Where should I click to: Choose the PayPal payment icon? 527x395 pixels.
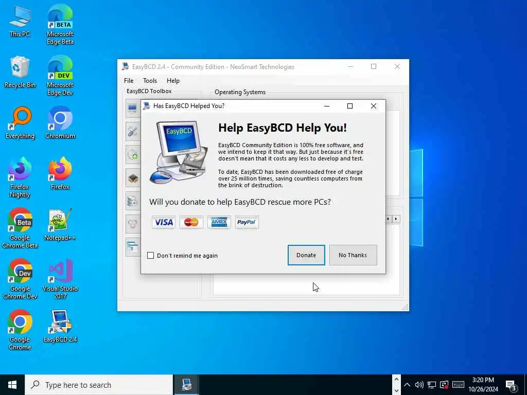click(x=247, y=222)
